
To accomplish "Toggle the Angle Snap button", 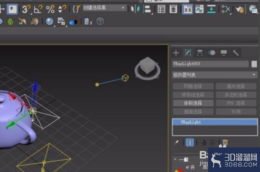I will pos(38,9).
